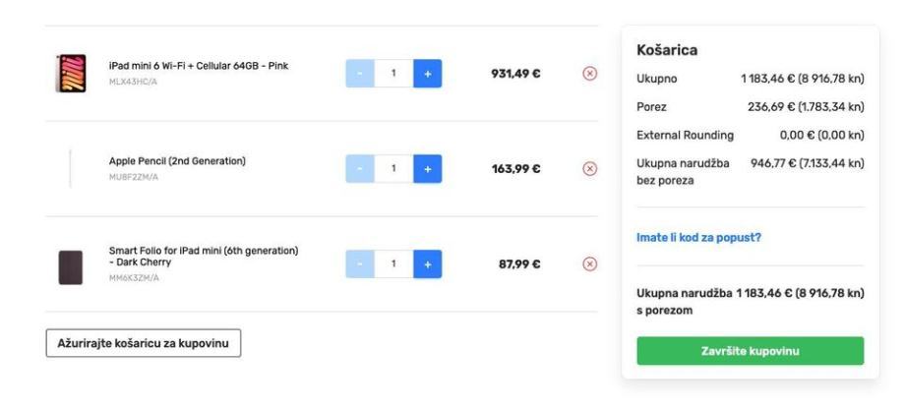Increase iPad mini 6 quantity
The image size is (905, 408).
427,74
